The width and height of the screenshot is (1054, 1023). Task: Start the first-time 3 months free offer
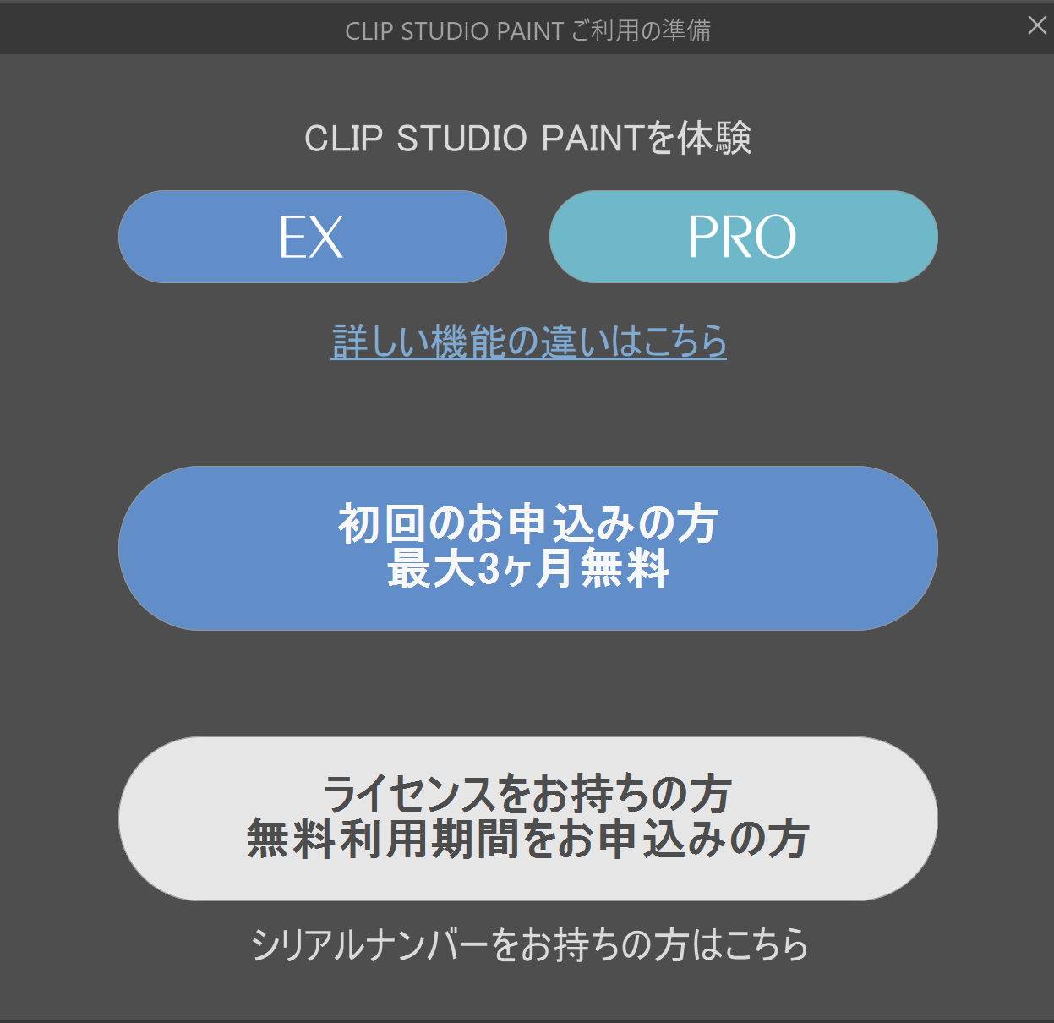(x=528, y=548)
